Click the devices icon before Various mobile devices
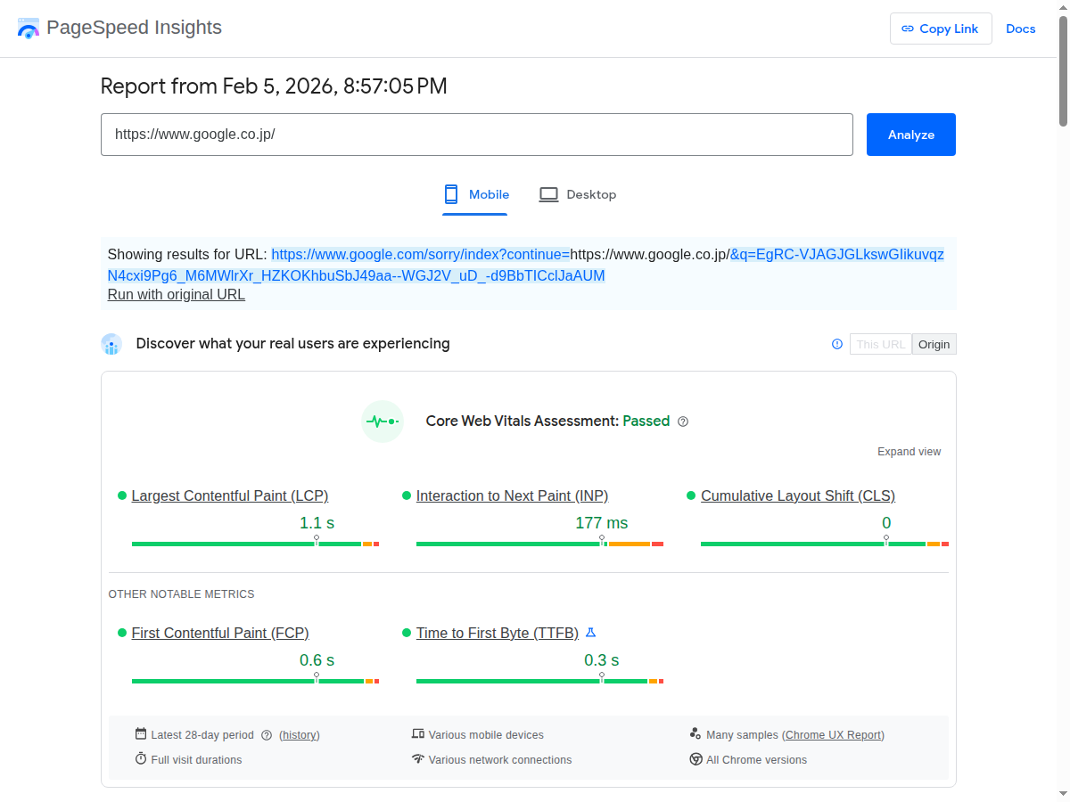This screenshot has width=1070, height=802. pos(418,734)
